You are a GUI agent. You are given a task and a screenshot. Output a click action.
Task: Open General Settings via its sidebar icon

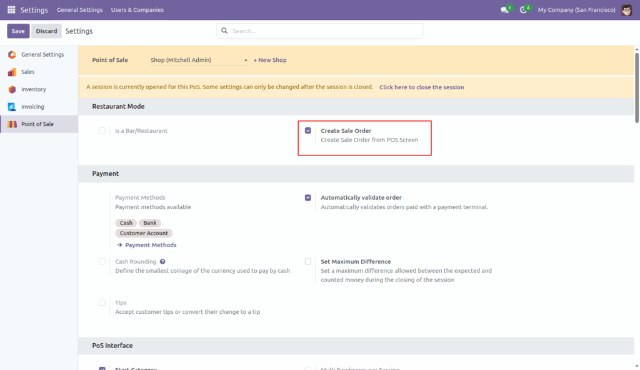point(12,54)
